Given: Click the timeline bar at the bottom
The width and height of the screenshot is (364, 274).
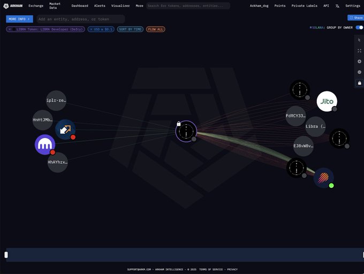Looking at the screenshot, I should [185, 255].
